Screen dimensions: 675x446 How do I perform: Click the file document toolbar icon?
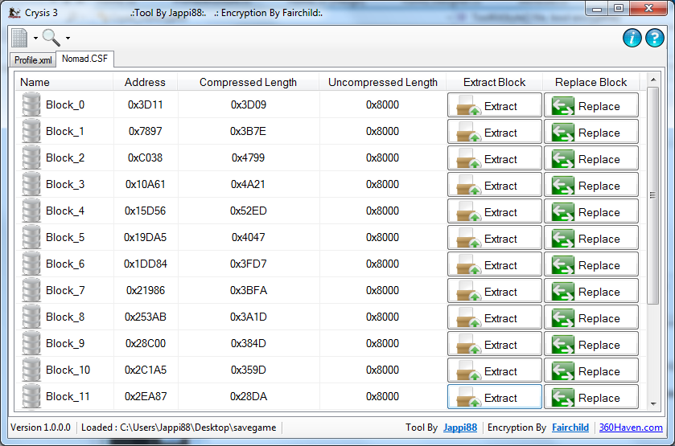tap(19, 38)
